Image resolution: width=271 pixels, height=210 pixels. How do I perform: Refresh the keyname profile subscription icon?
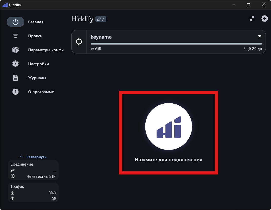click(79, 42)
